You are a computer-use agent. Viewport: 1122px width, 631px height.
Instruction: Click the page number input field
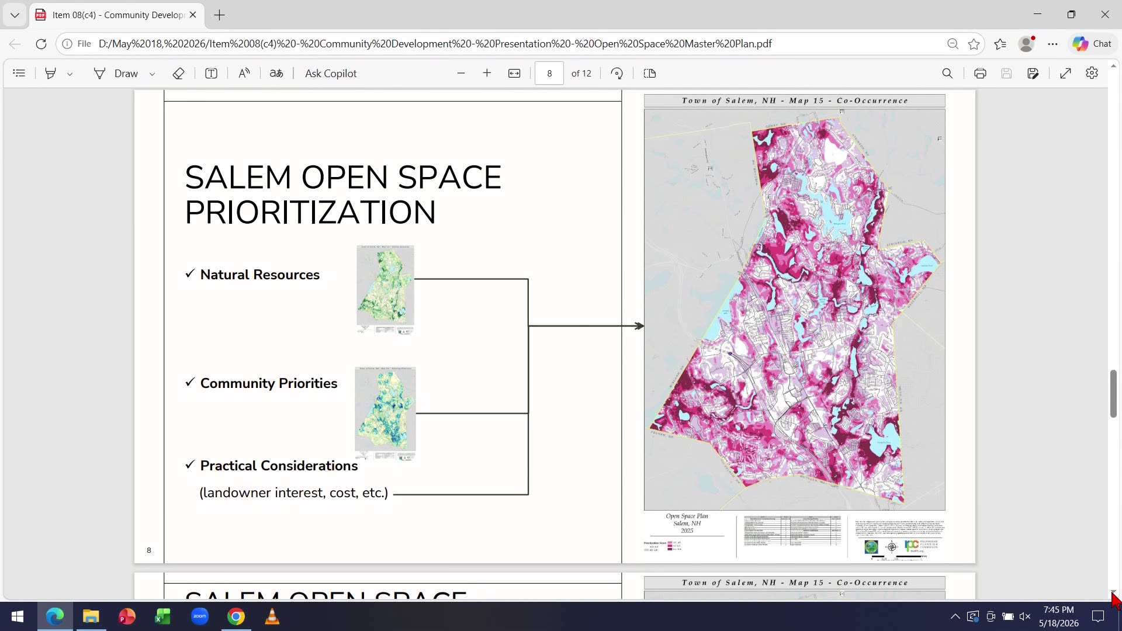tap(549, 74)
